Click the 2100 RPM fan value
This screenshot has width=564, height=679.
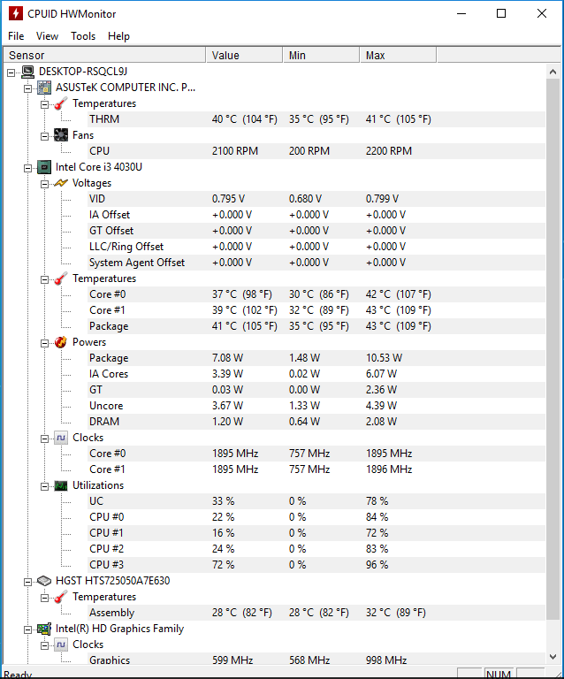click(x=235, y=151)
